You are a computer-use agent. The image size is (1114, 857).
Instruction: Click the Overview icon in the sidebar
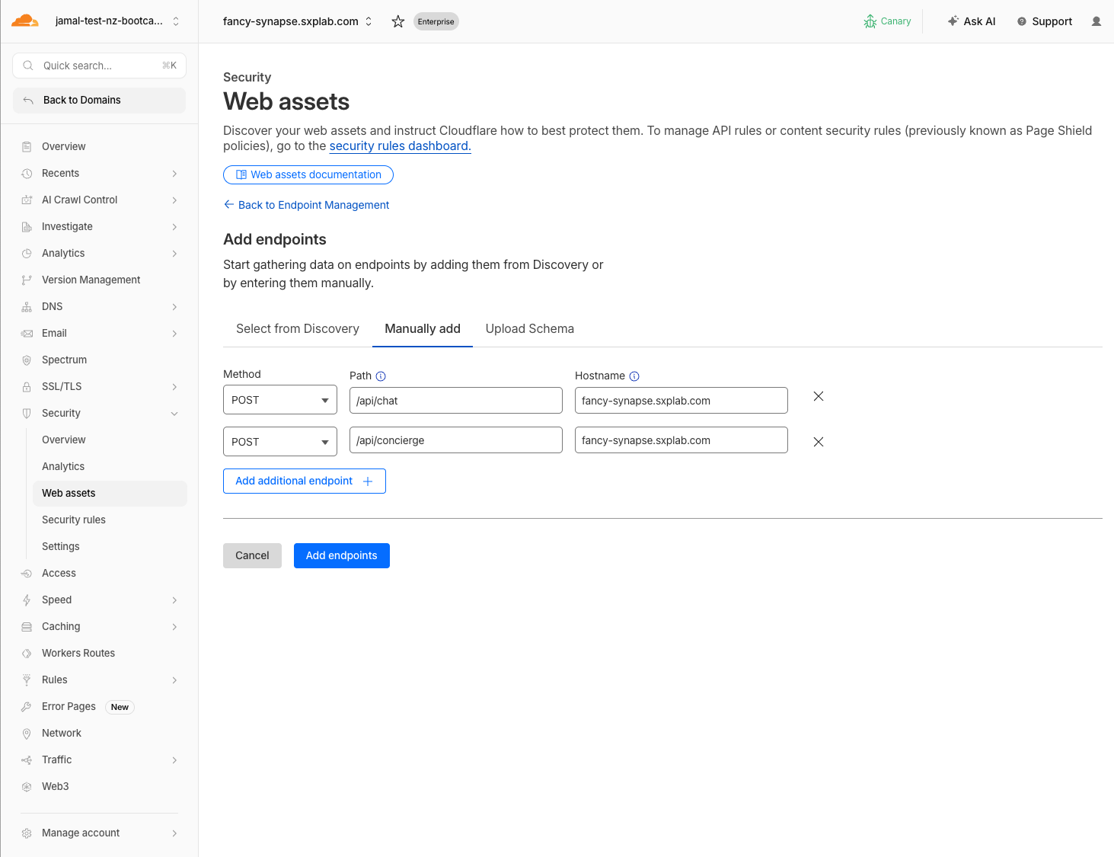(x=27, y=146)
